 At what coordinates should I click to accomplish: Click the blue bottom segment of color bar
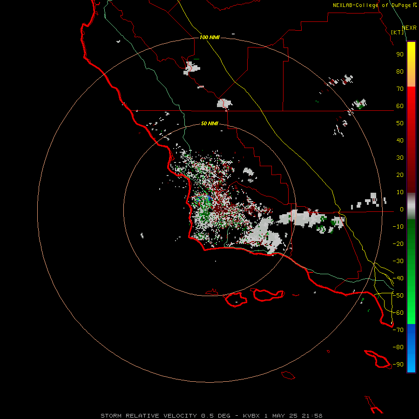pyautogui.click(x=411, y=348)
